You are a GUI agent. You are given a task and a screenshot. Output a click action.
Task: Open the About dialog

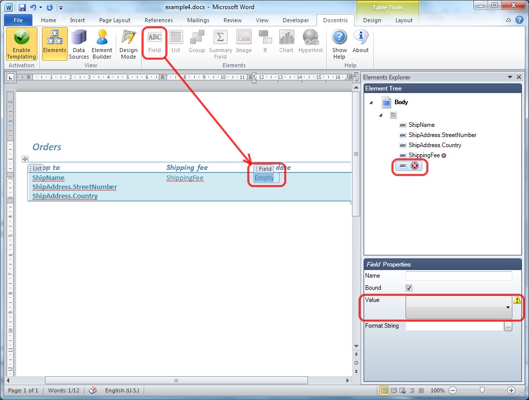(x=360, y=42)
